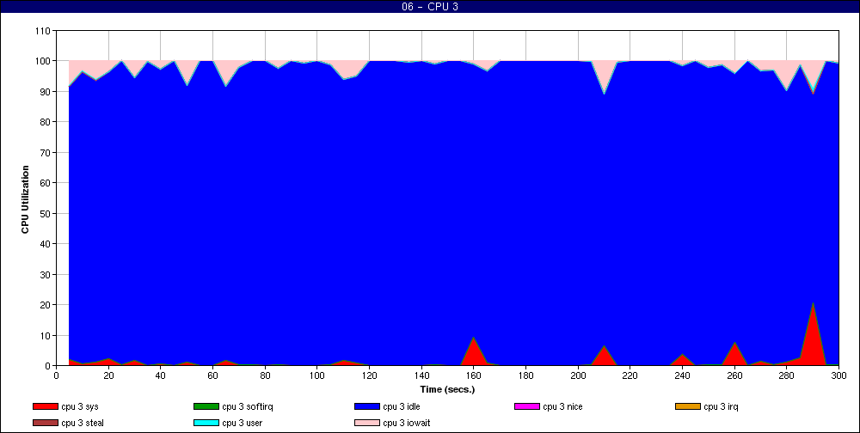
Task: Select the 'cpu 3 irq' legend label
Action: [722, 406]
